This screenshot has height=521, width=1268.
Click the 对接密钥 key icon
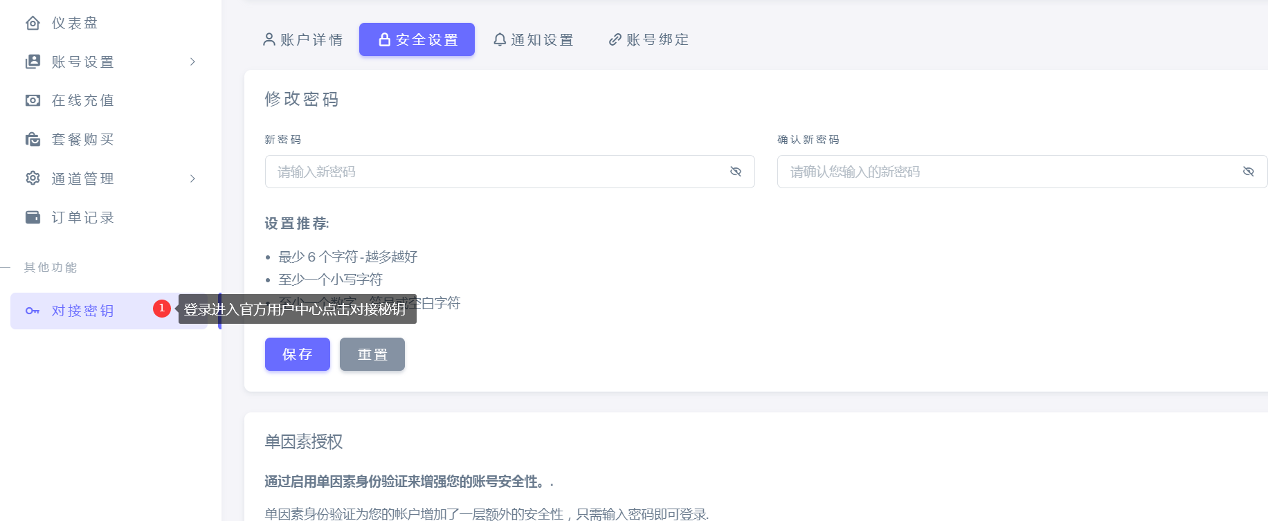click(x=33, y=311)
